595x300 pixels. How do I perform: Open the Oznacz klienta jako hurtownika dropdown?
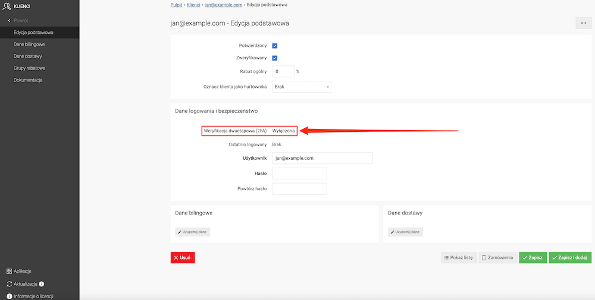pyautogui.click(x=302, y=87)
